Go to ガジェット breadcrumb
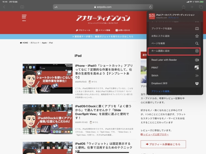The width and height of the screenshot is (206, 154). click(x=35, y=43)
